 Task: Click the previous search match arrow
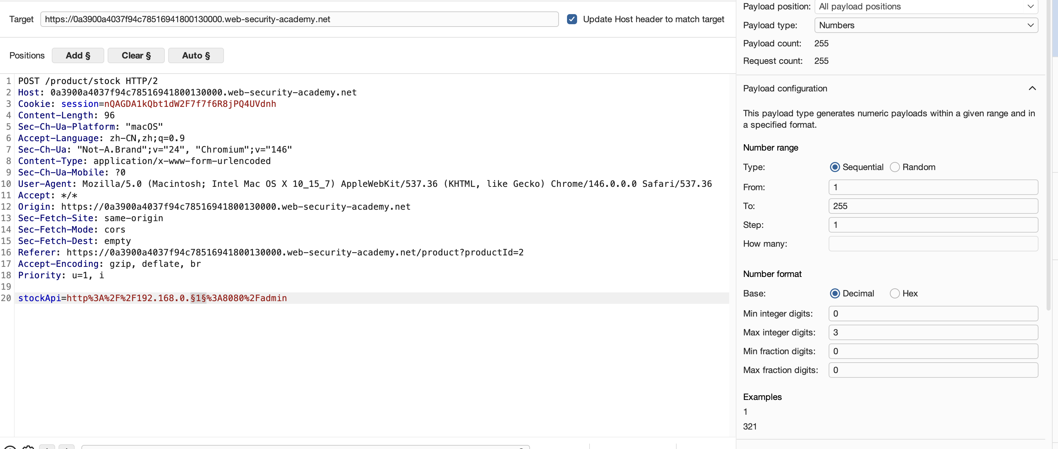point(47,447)
